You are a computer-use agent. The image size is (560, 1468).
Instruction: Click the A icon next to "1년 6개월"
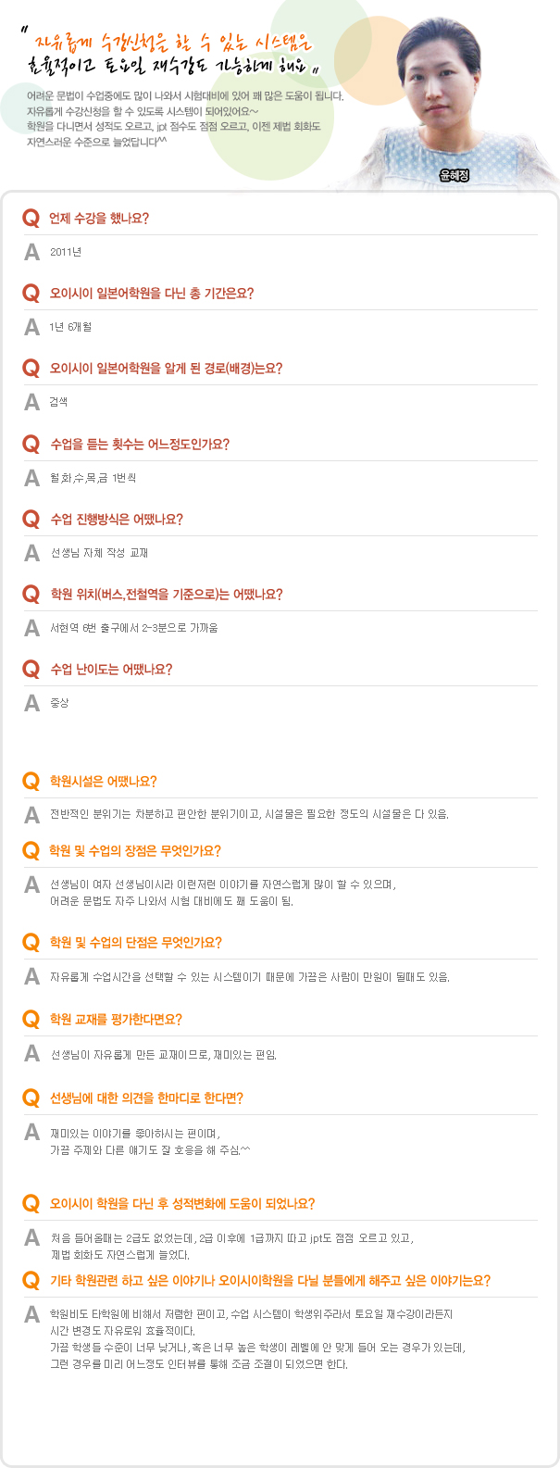31,327
